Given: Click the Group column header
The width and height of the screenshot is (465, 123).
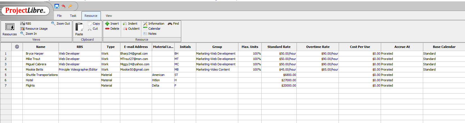Looking at the screenshot, I should coord(217,47).
